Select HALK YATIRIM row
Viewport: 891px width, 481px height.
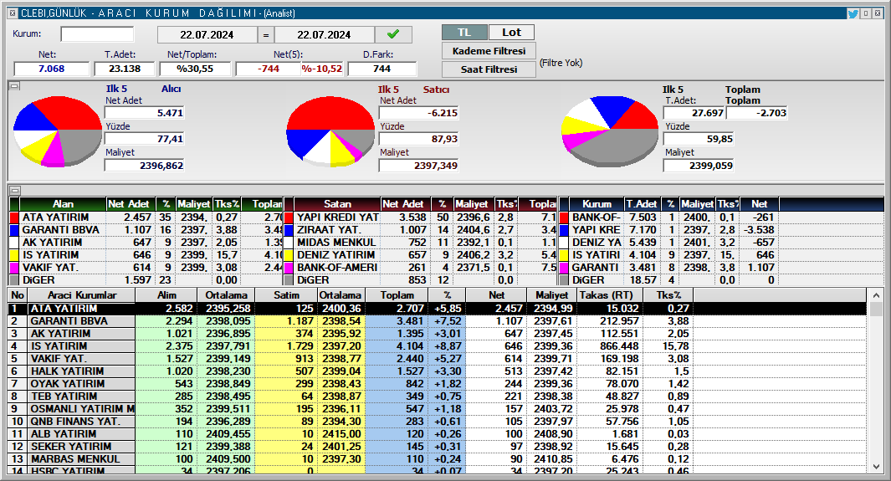(438, 371)
